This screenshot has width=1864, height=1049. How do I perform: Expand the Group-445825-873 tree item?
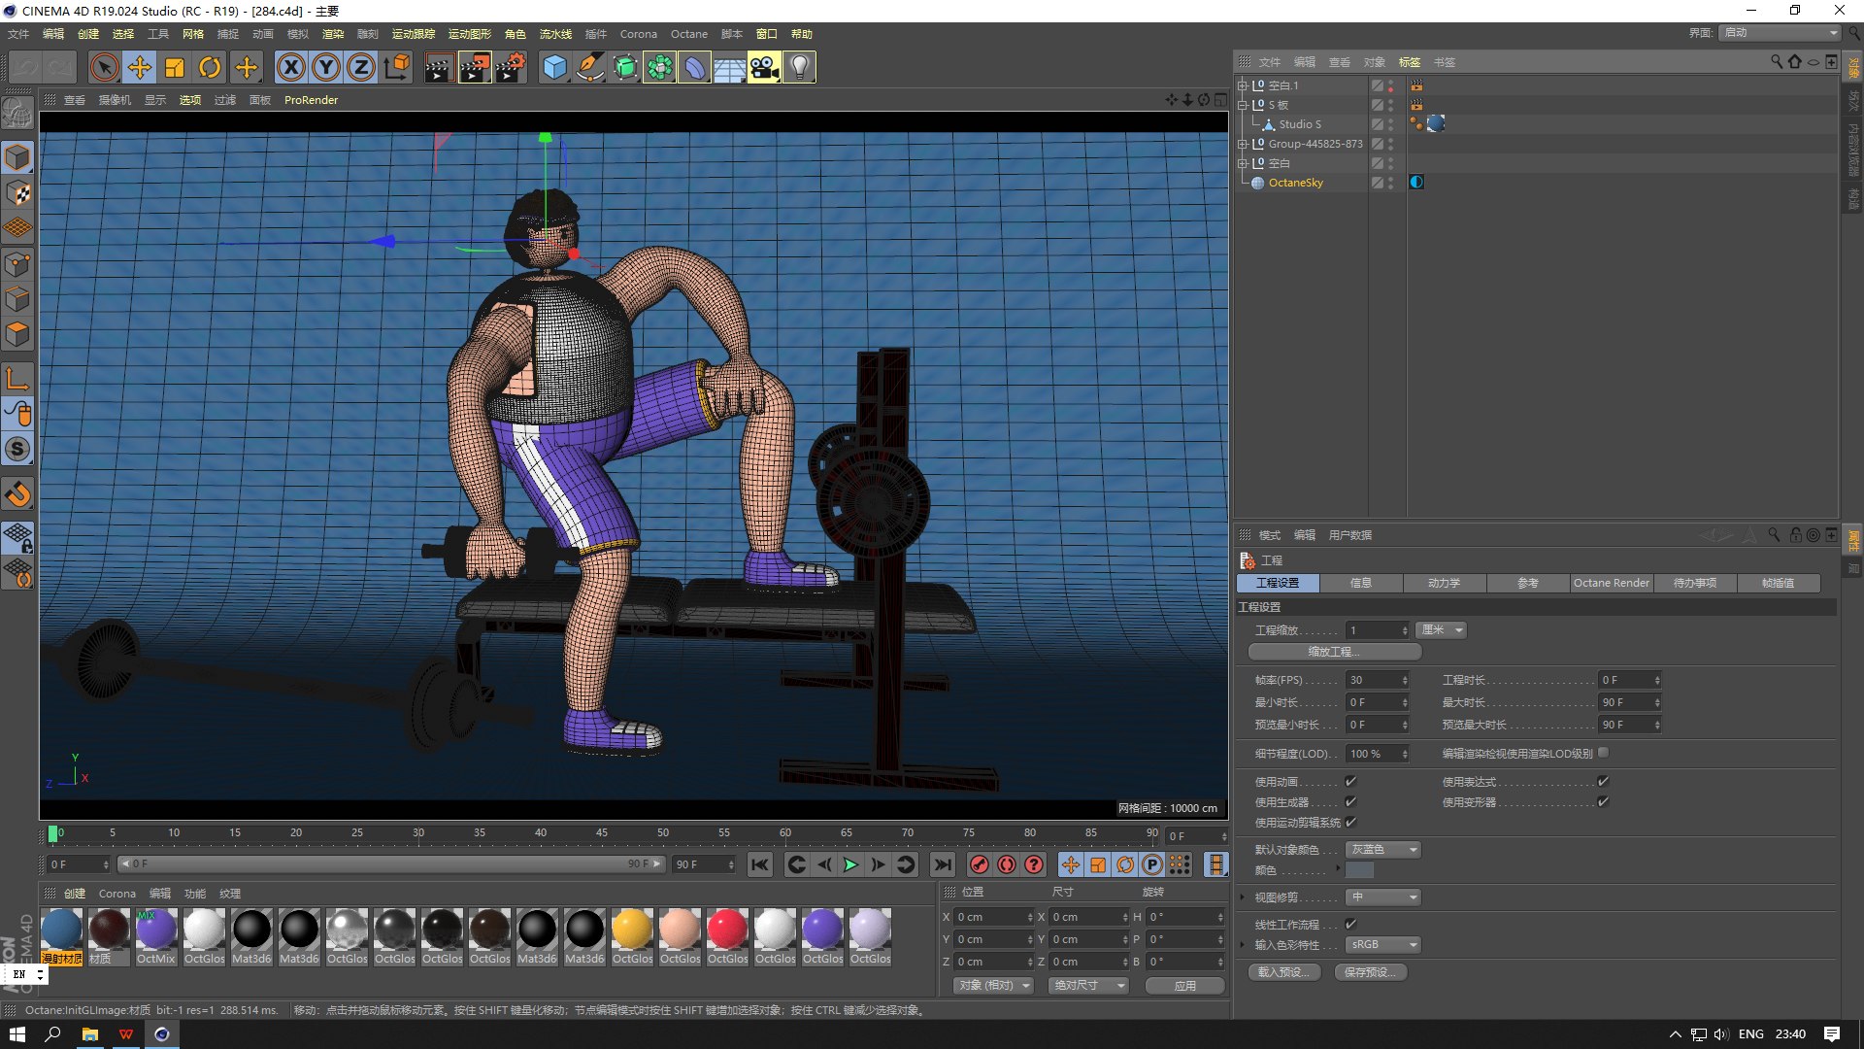[x=1242, y=144]
